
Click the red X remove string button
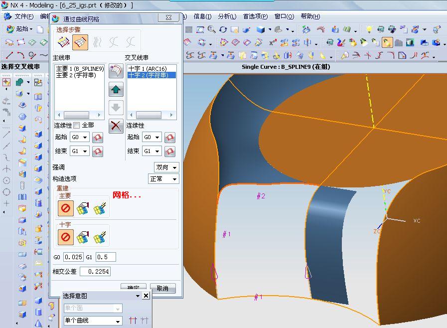pos(116,126)
